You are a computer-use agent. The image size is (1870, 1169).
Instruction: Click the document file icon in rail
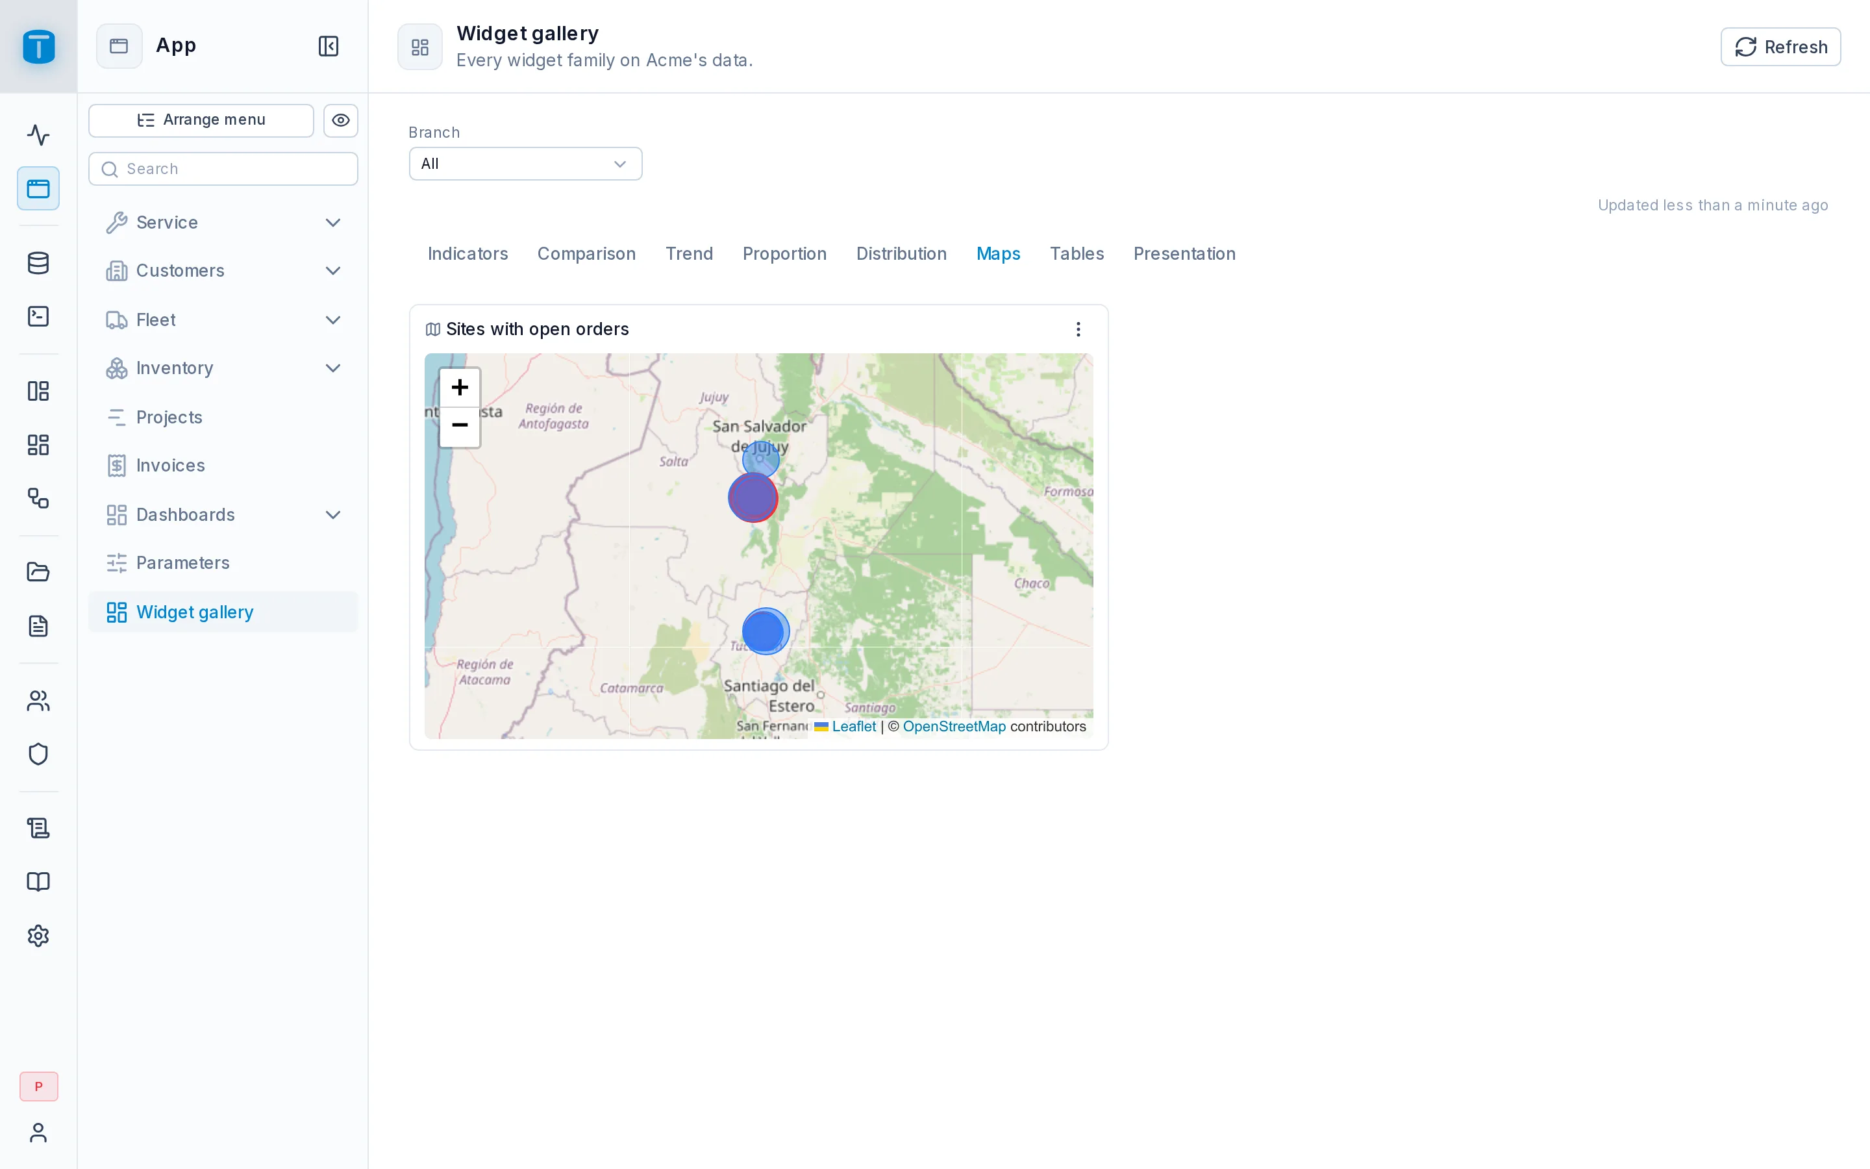(38, 625)
